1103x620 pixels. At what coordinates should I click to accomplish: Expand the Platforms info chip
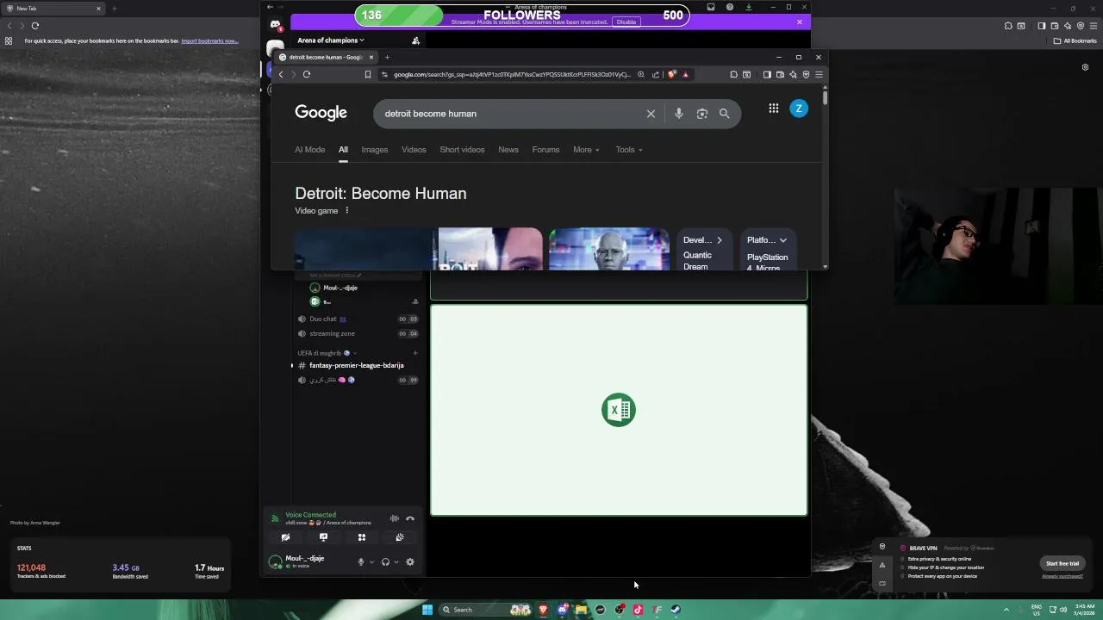767,240
